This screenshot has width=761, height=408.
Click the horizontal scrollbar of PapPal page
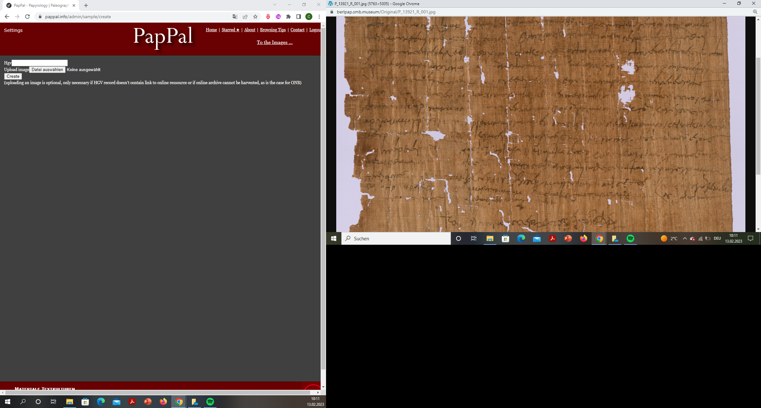(158, 392)
